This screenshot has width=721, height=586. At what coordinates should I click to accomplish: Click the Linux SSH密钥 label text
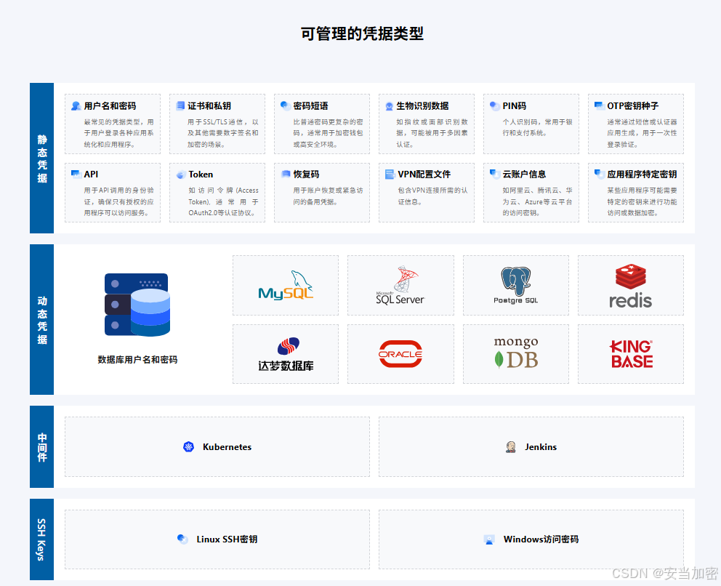point(227,539)
